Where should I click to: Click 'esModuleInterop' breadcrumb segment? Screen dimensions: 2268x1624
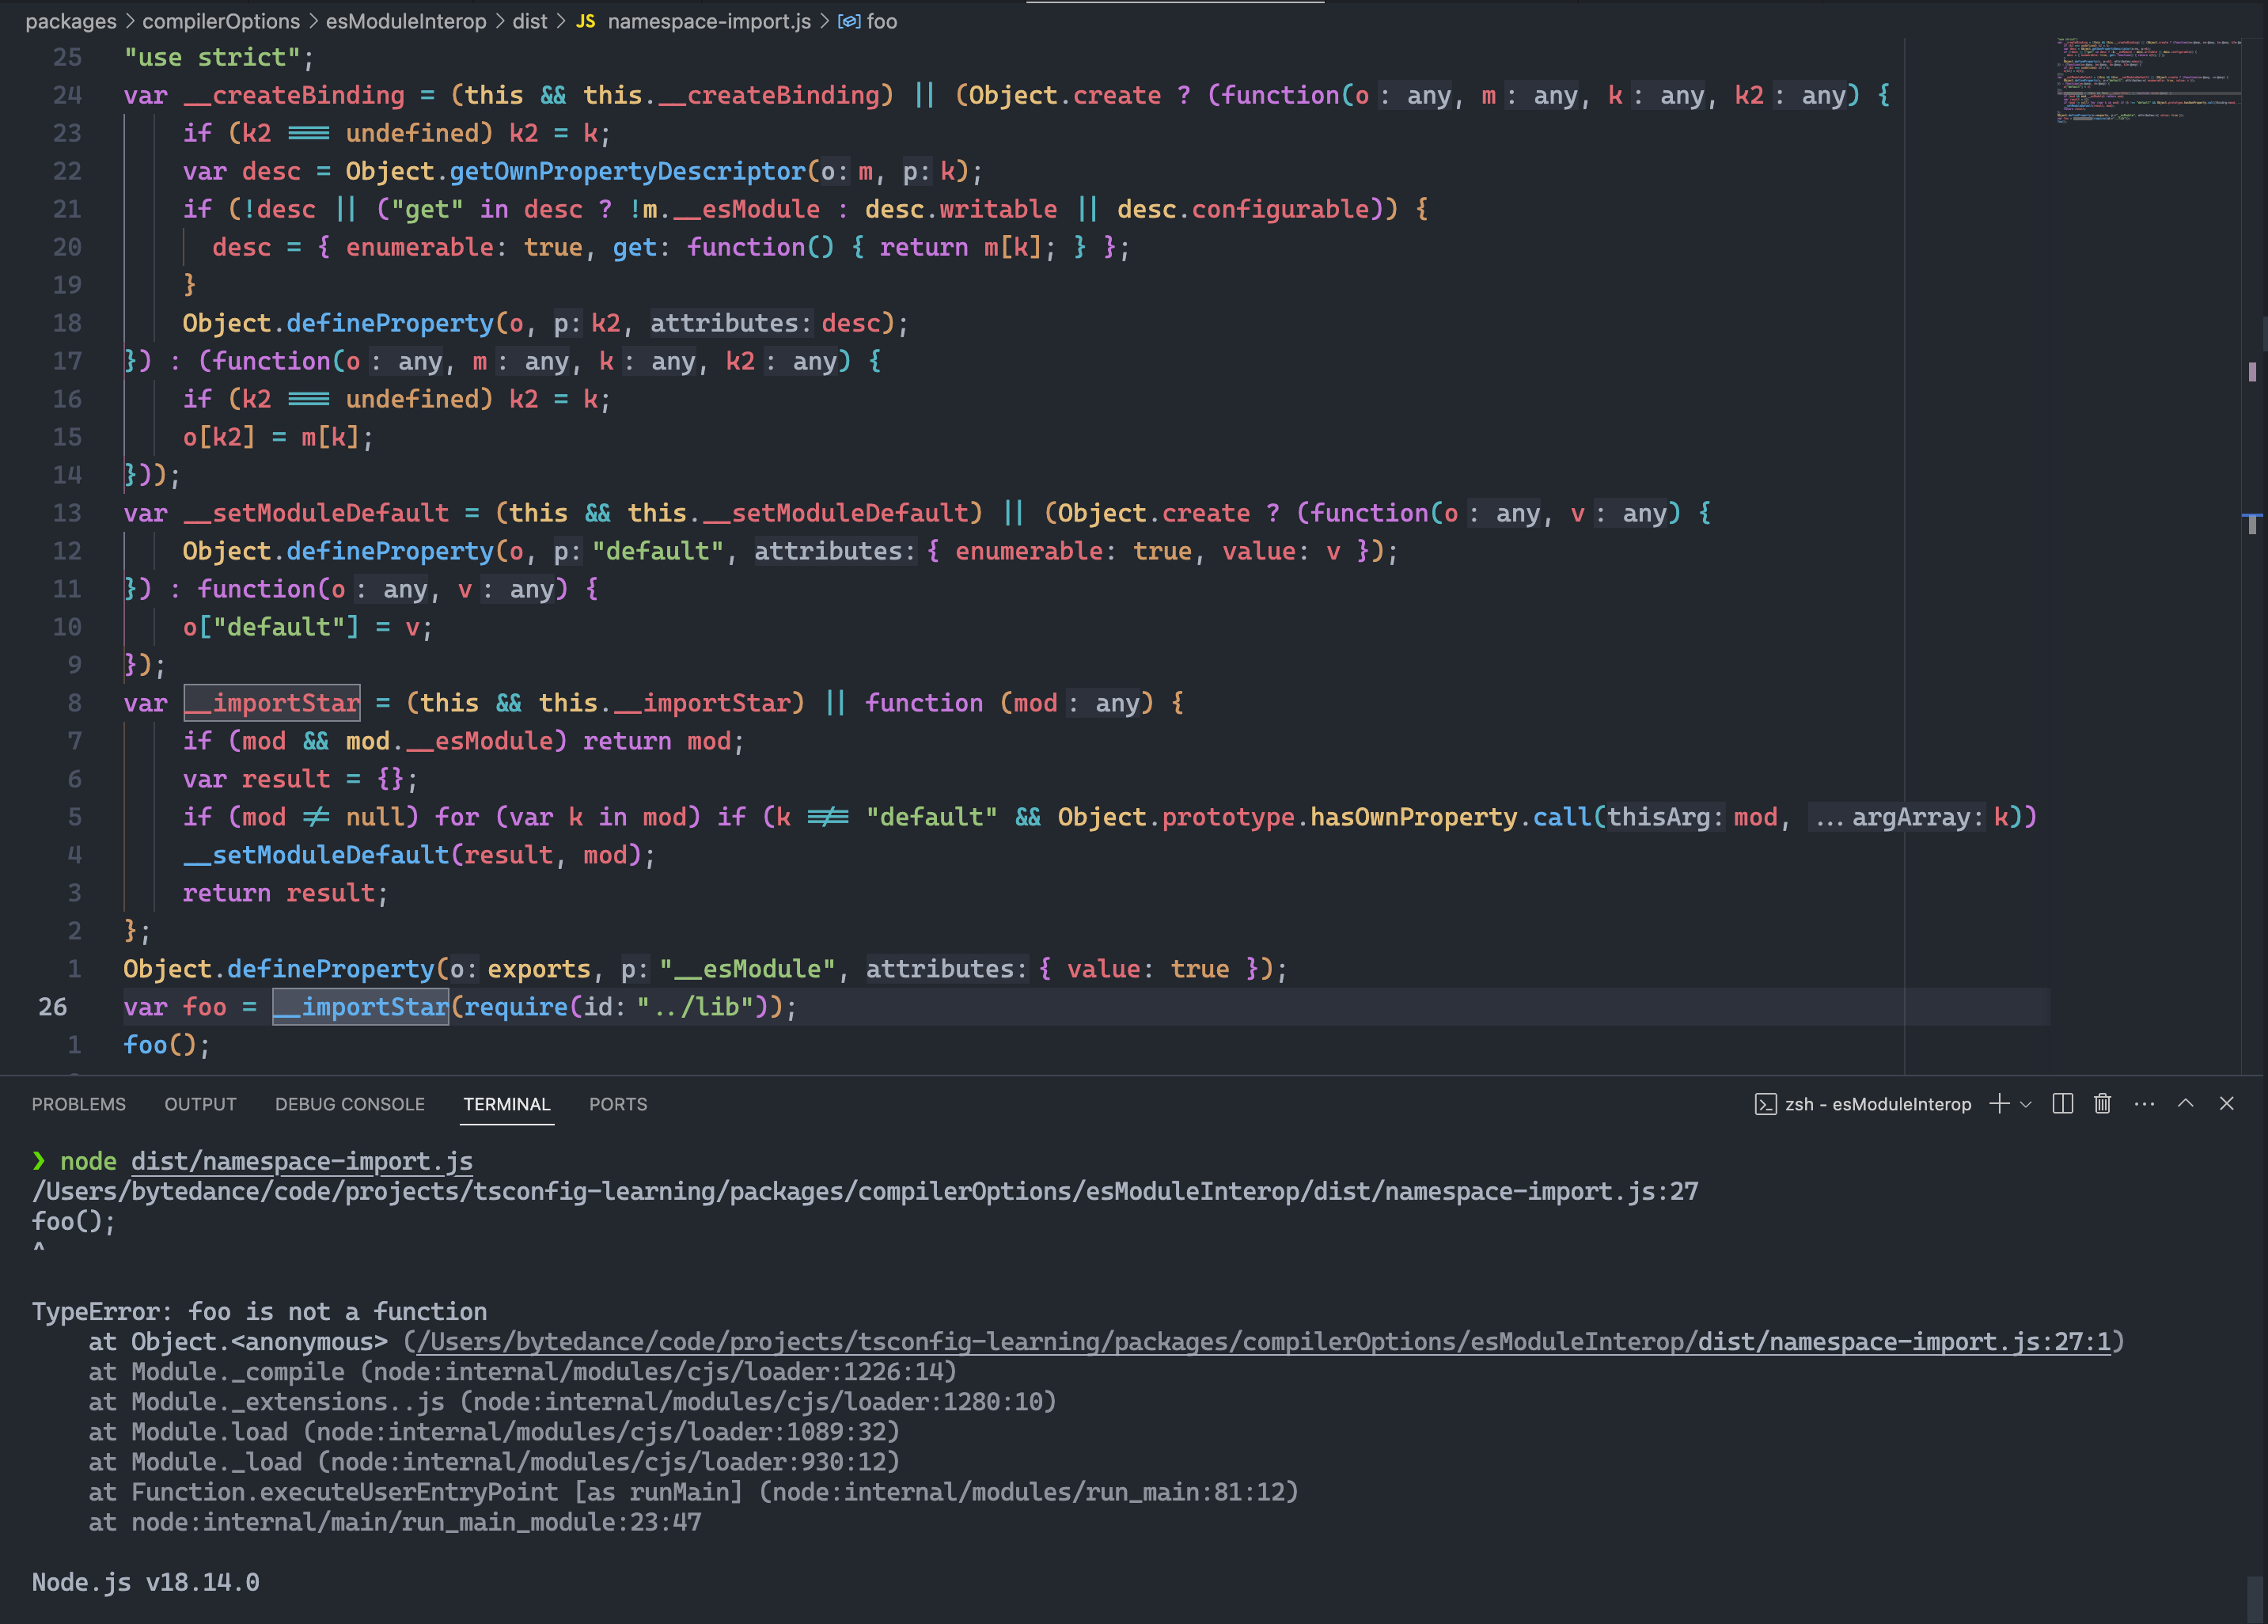pos(406,21)
